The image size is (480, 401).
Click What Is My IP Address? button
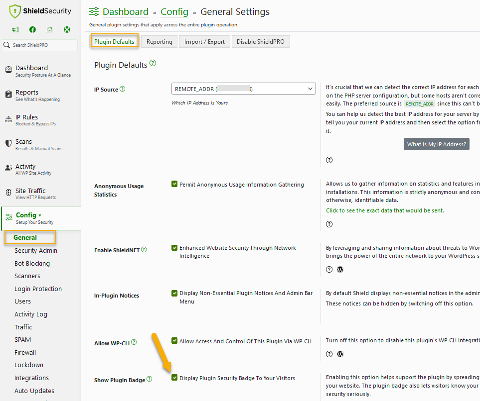pos(437,144)
